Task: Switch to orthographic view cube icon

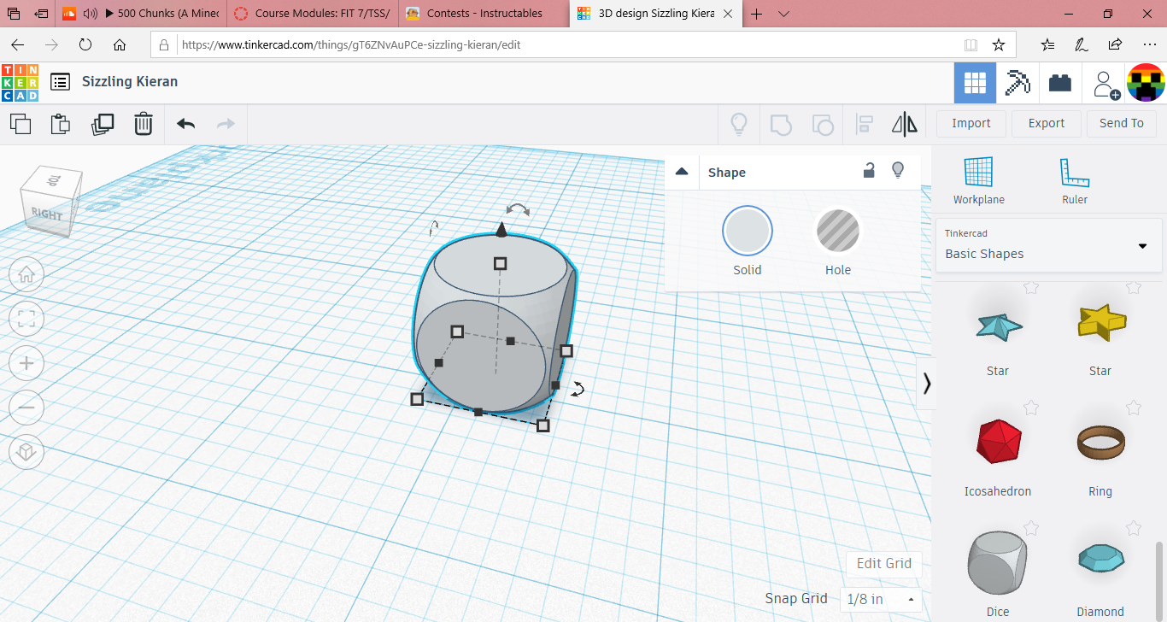Action: tap(26, 452)
